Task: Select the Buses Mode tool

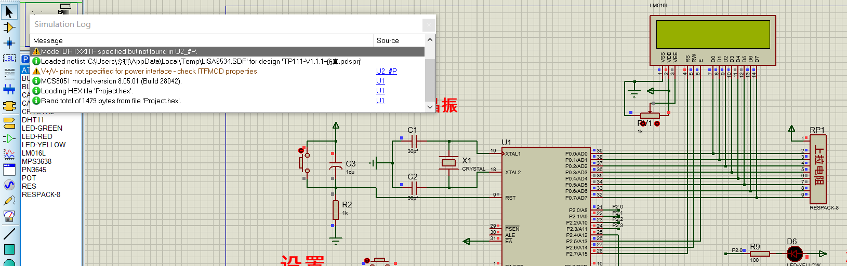Action: click(x=9, y=90)
